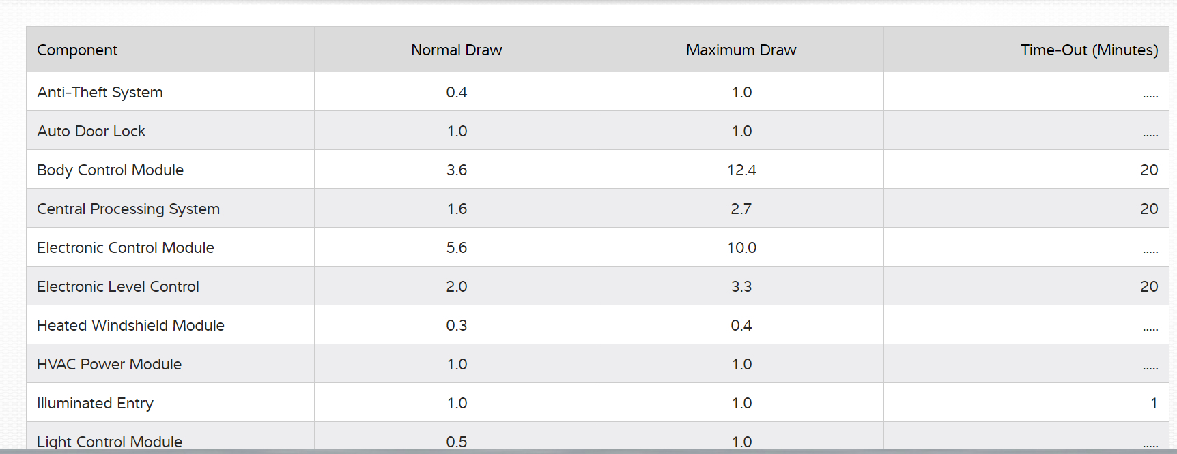This screenshot has width=1177, height=454.
Task: Click the 3.3 maximum draw value
Action: [x=741, y=286]
